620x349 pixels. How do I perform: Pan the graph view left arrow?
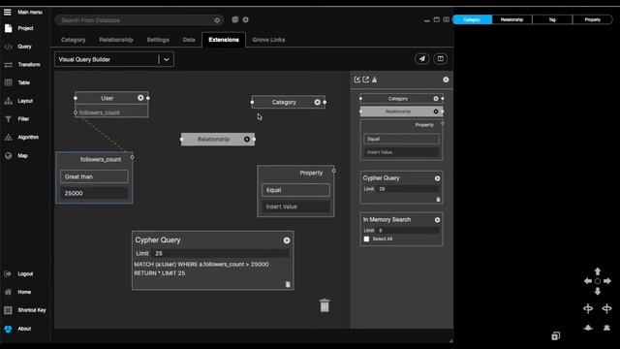[x=588, y=281]
